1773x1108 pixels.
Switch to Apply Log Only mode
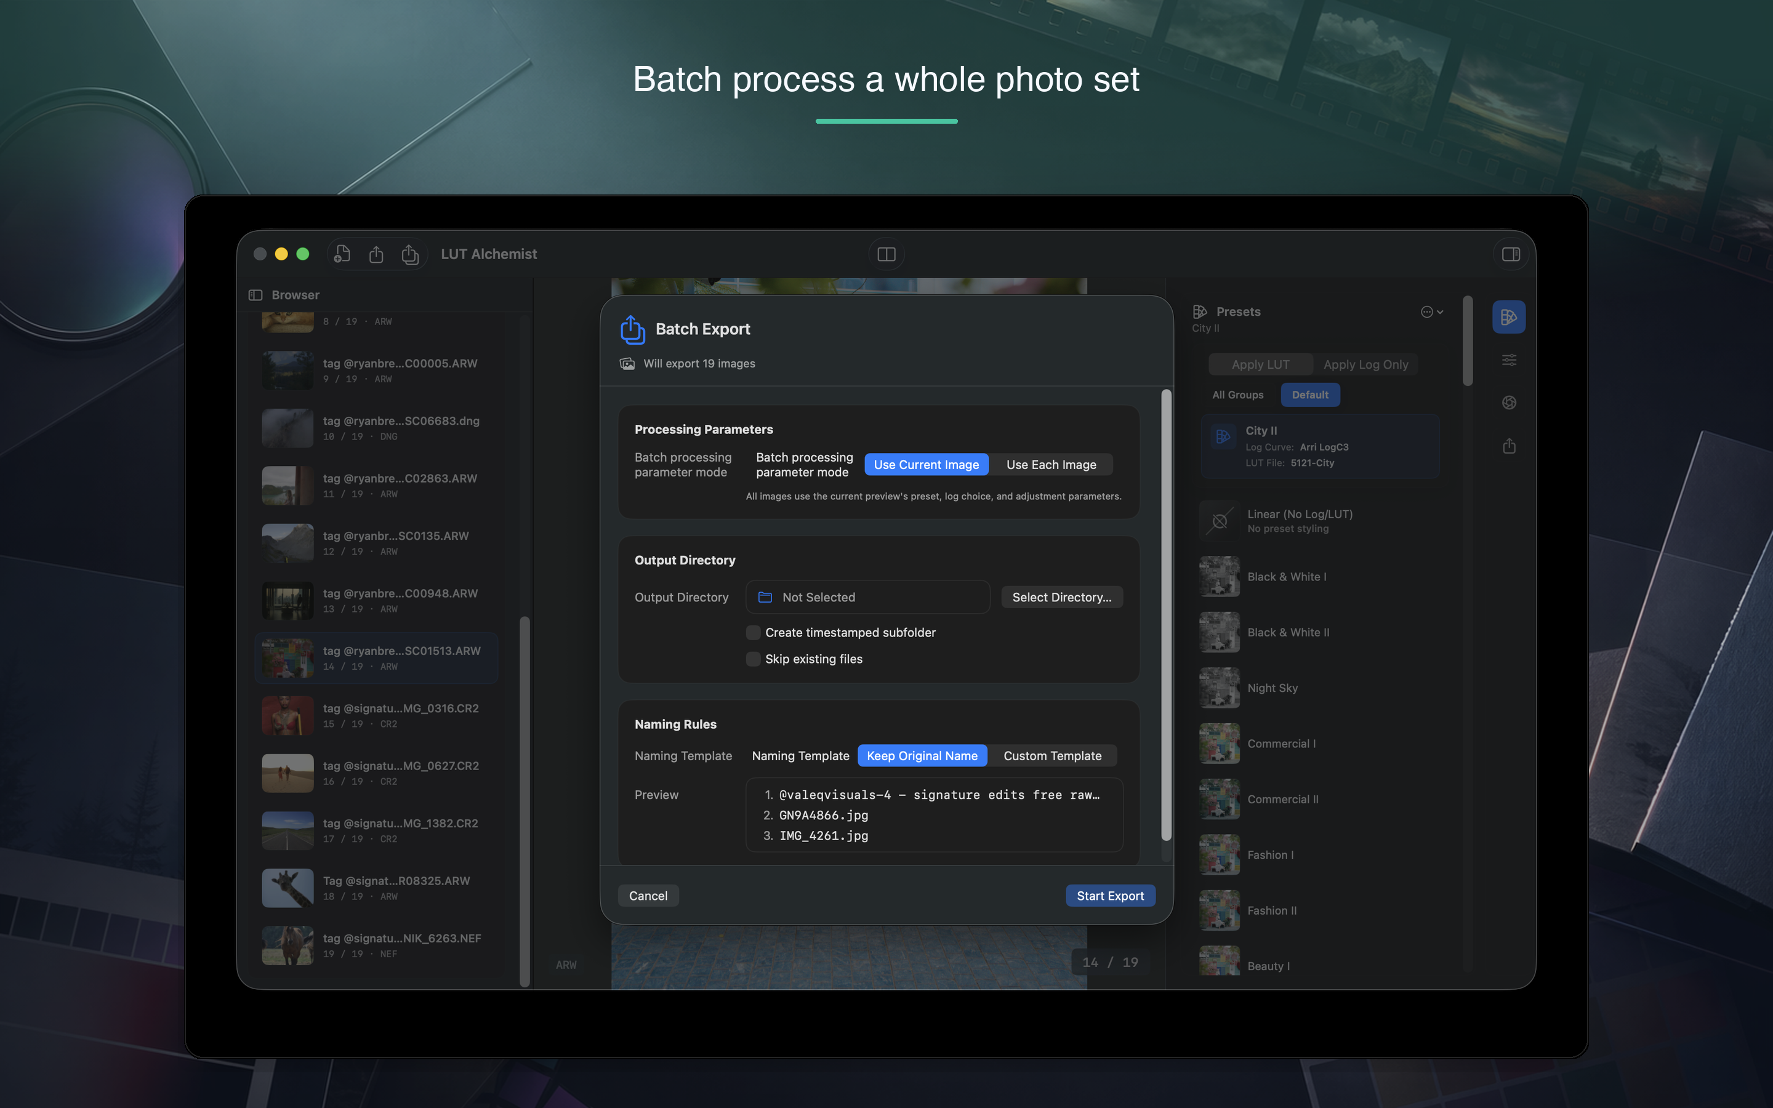[x=1365, y=364]
